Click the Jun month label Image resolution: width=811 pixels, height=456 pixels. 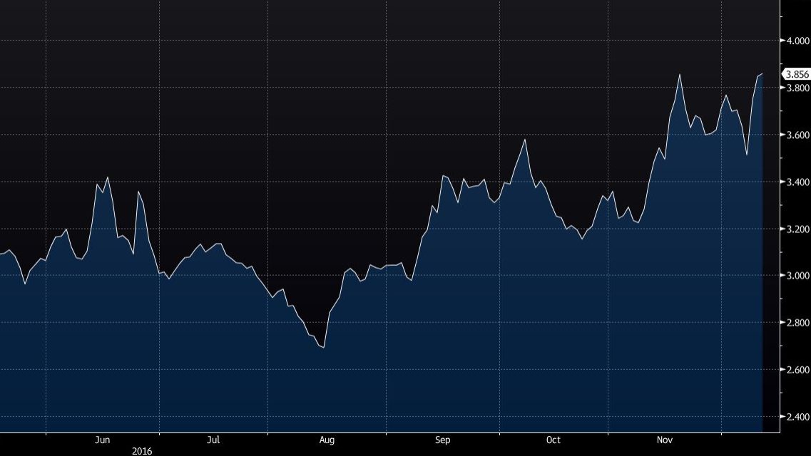[103, 440]
